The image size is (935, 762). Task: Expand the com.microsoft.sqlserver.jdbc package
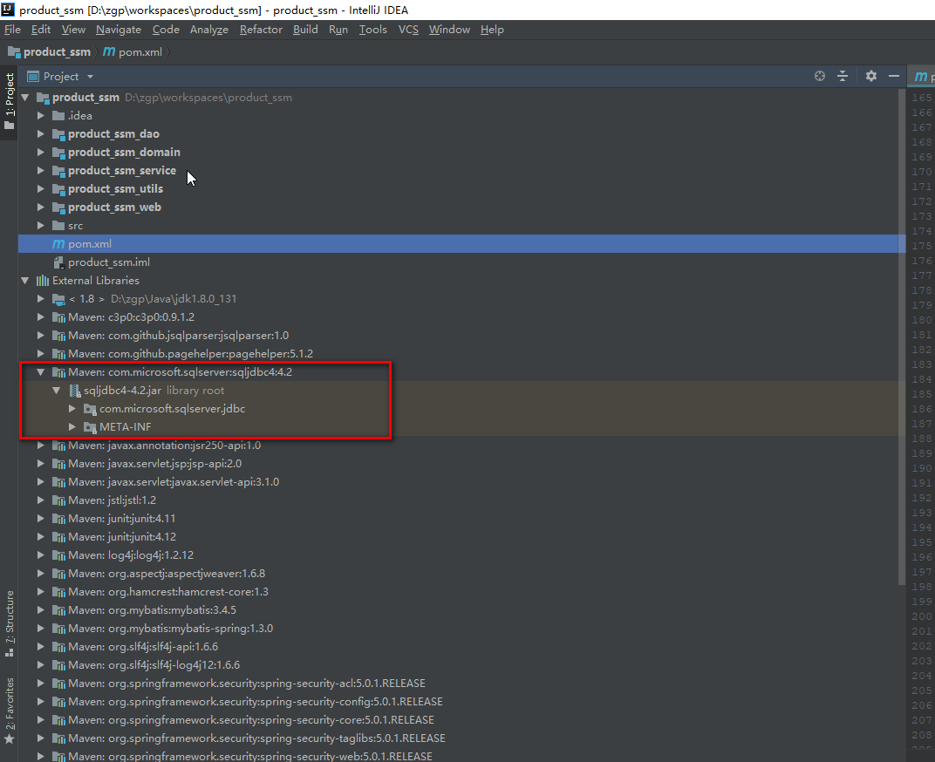[x=72, y=408]
